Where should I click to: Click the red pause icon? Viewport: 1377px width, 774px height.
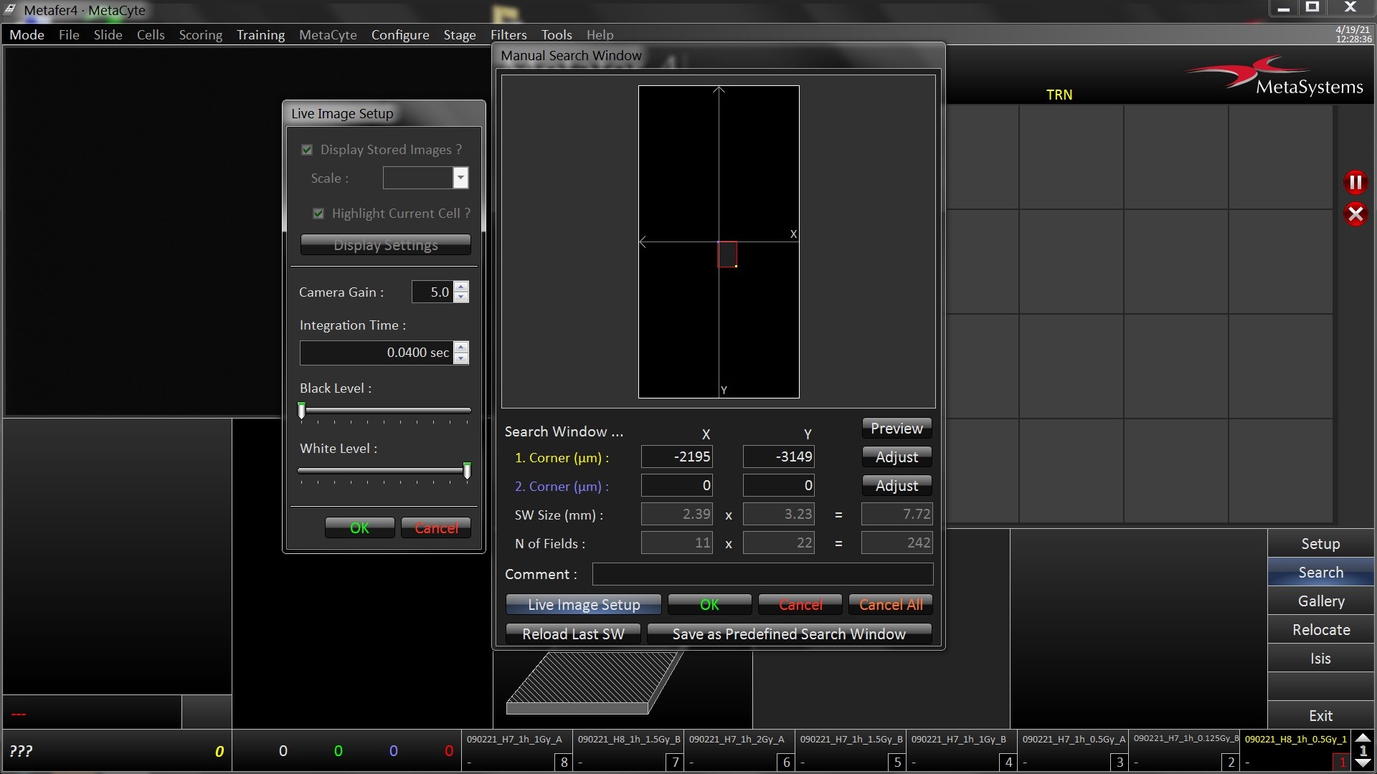click(1355, 182)
